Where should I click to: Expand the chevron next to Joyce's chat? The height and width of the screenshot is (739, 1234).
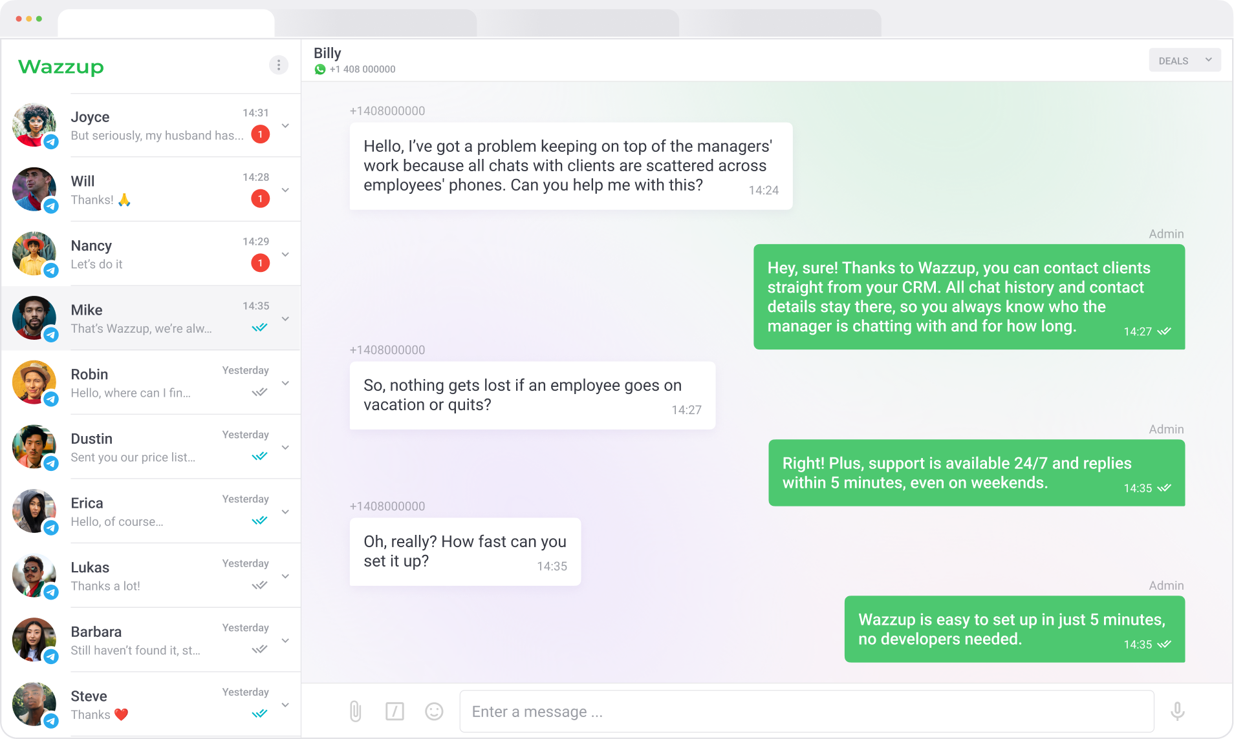coord(285,125)
